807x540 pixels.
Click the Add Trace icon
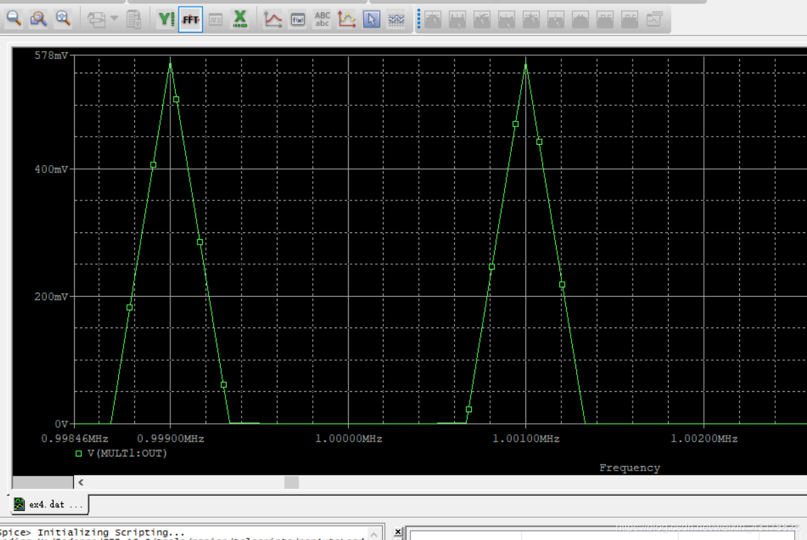(273, 19)
